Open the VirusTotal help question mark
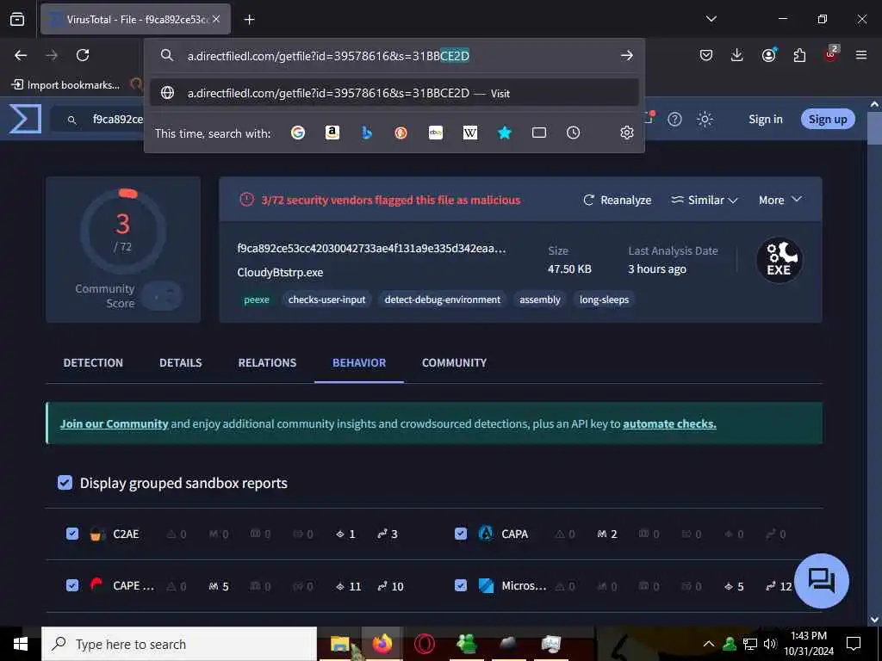 [674, 119]
